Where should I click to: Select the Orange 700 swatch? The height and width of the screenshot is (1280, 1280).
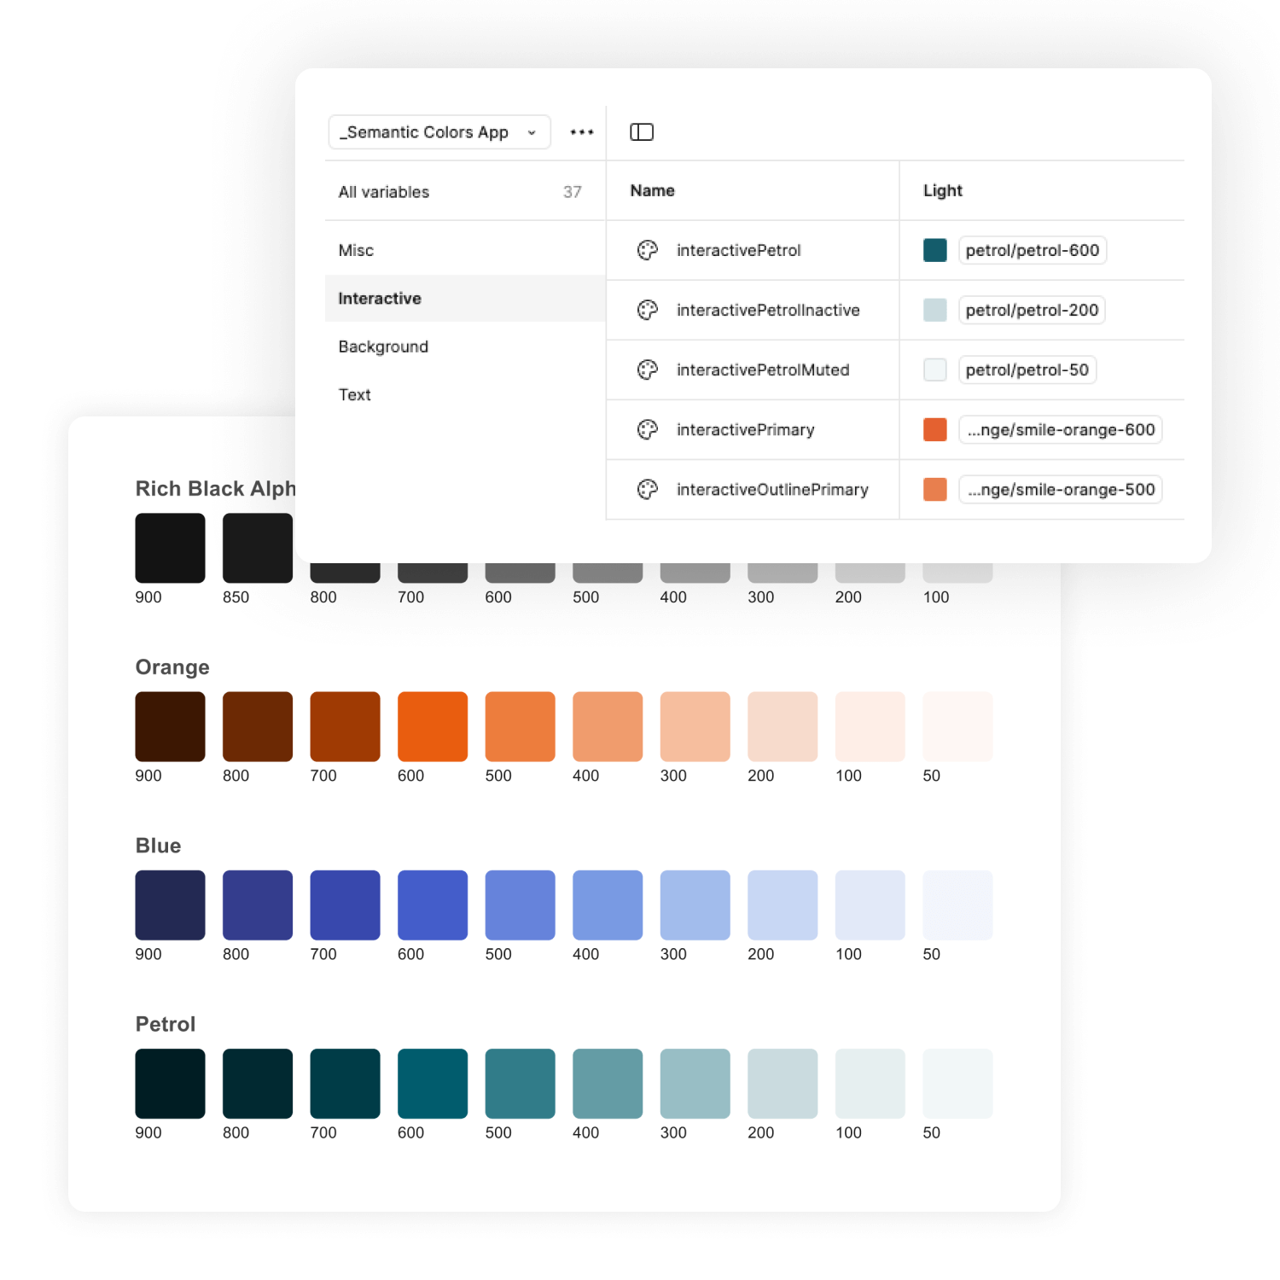pos(345,726)
